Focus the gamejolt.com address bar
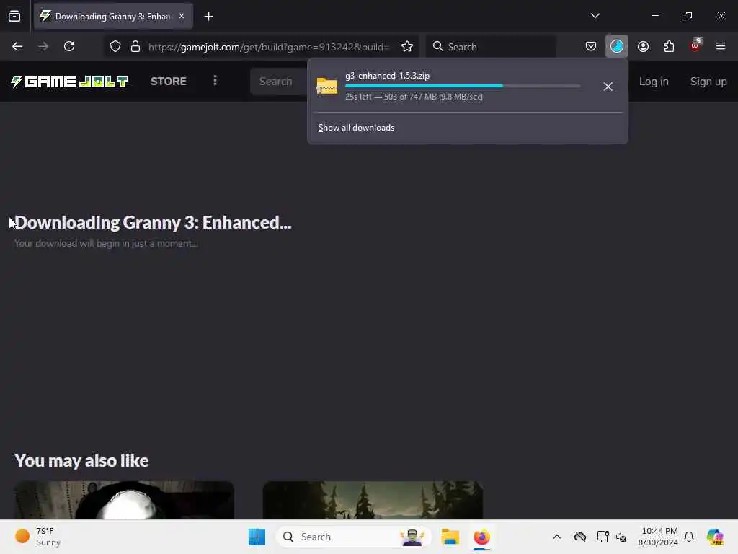This screenshot has width=738, height=554. 268,47
